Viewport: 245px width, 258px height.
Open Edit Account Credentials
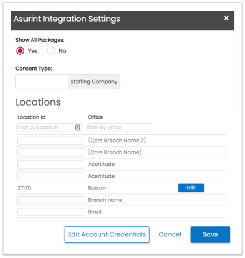click(x=107, y=234)
